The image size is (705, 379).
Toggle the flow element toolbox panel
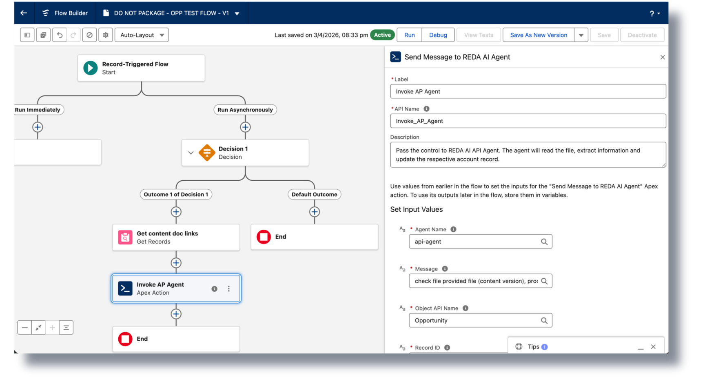(27, 35)
